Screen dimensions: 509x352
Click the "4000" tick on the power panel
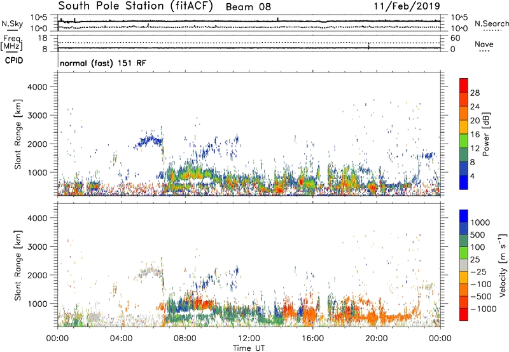37,87
